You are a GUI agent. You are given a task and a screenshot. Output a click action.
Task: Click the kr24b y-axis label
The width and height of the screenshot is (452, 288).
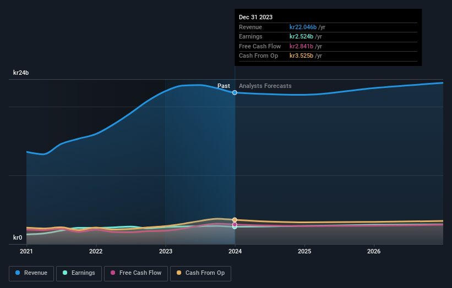point(21,73)
